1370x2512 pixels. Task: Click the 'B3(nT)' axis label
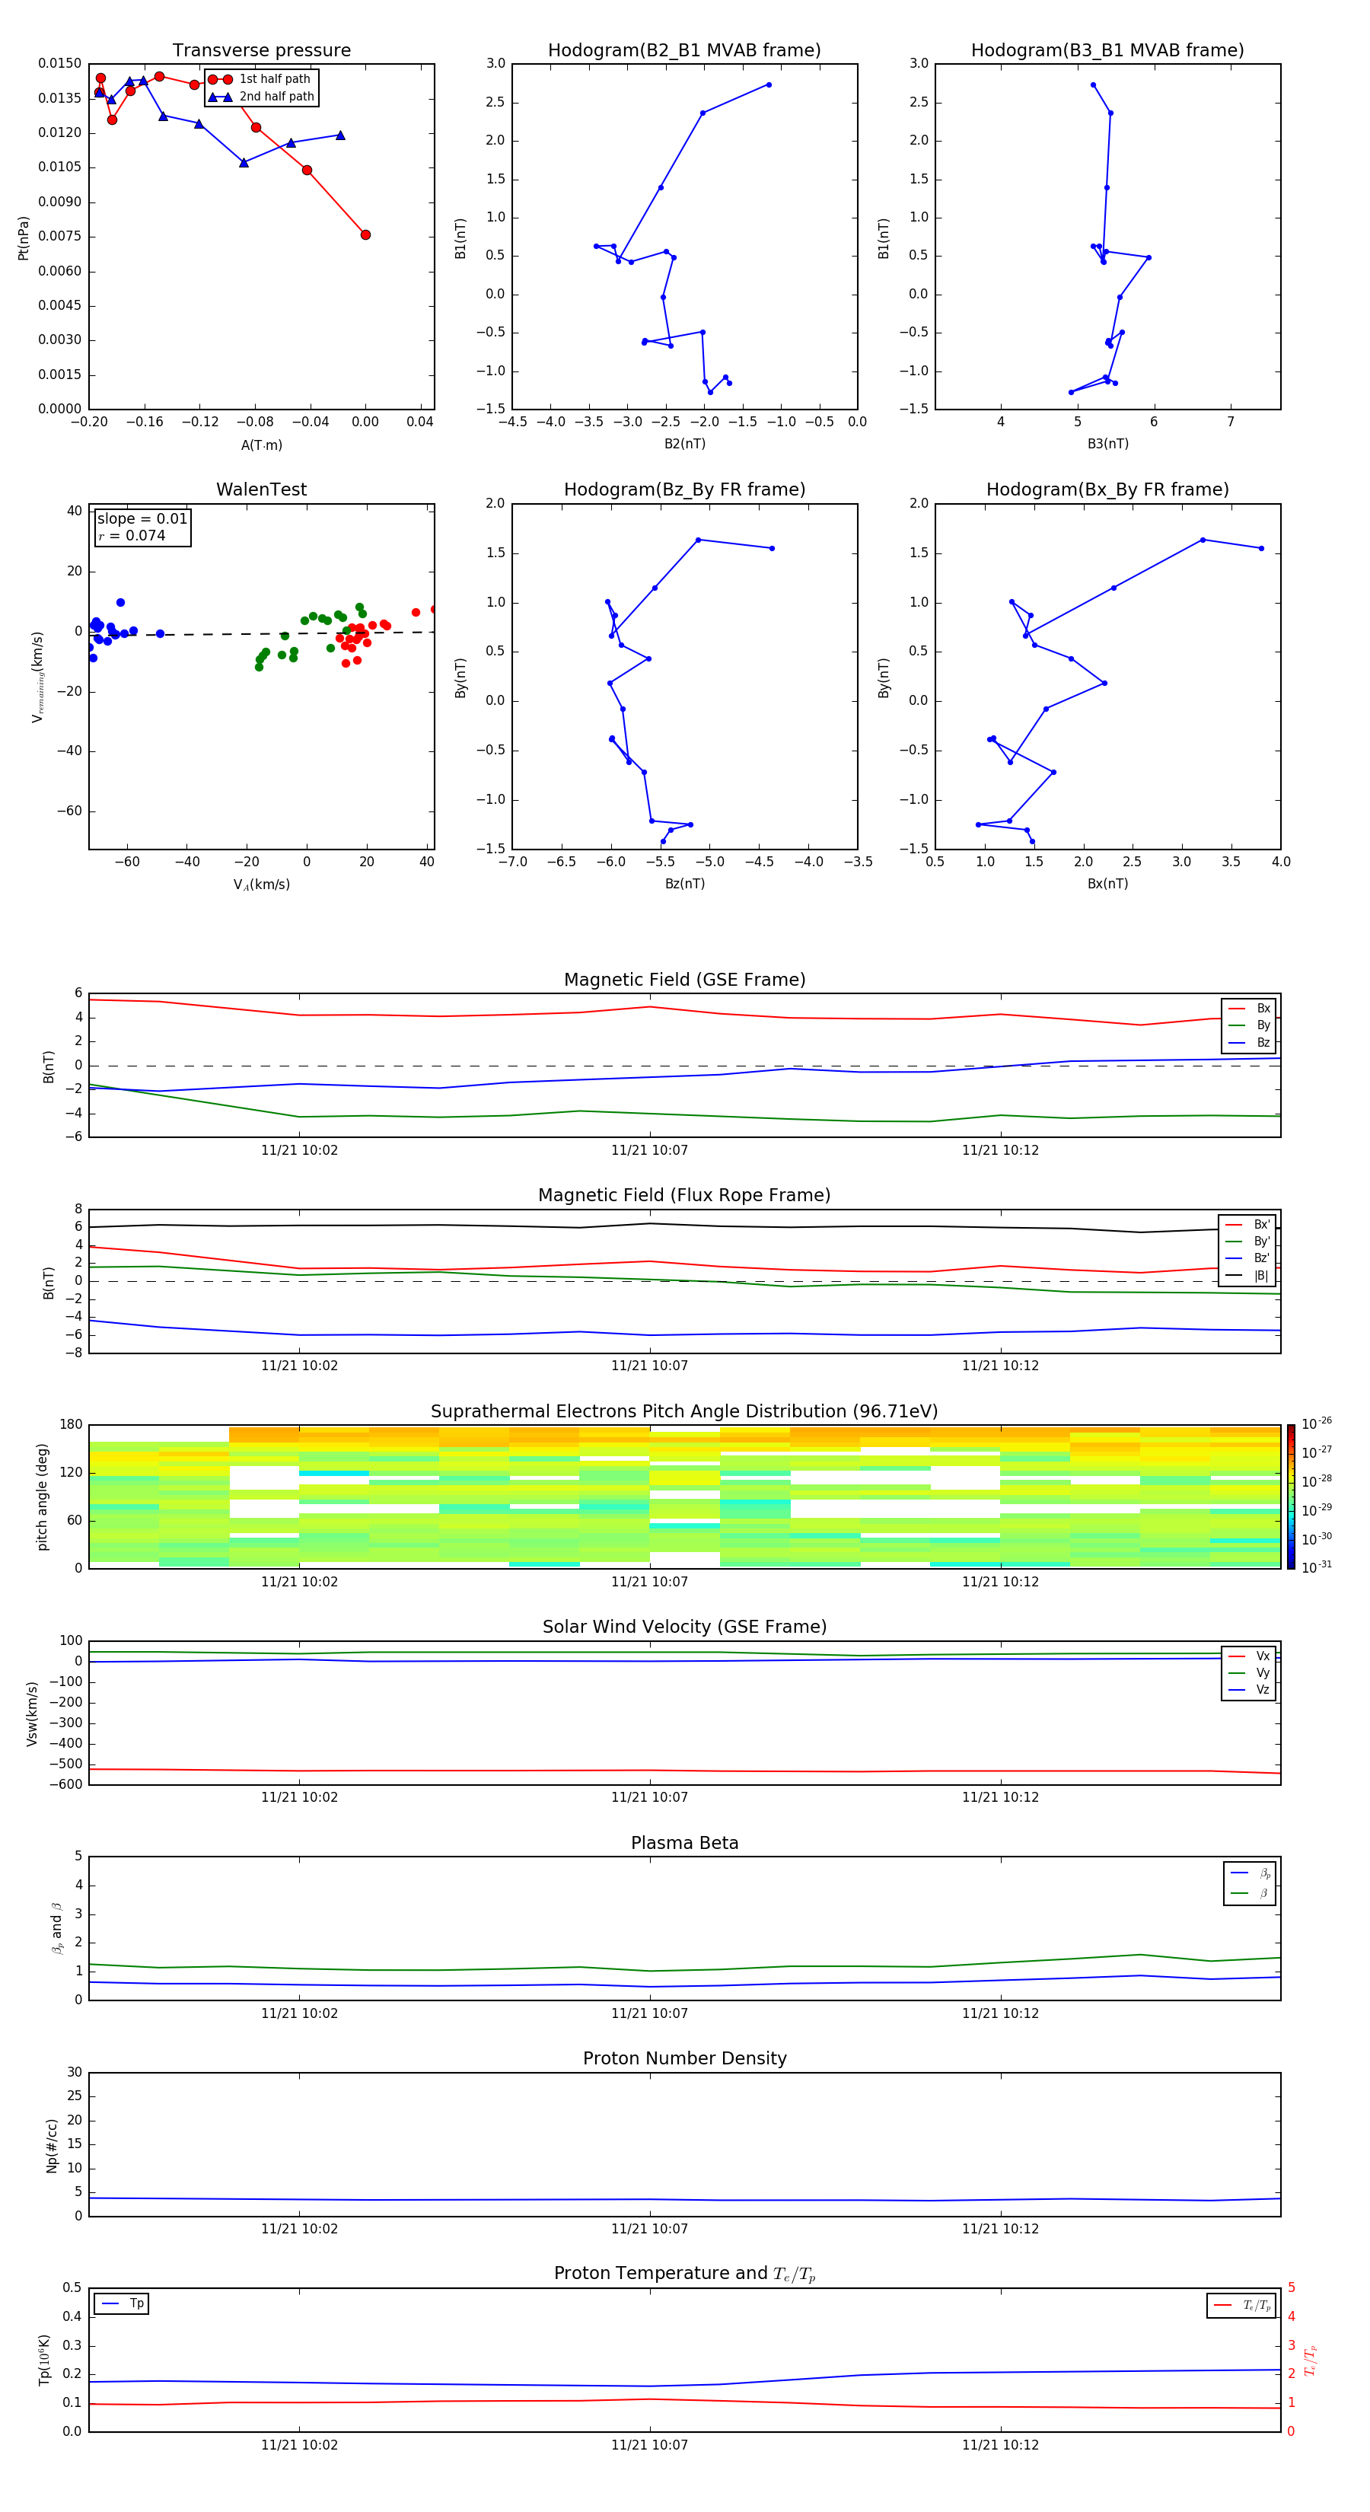point(1107,444)
